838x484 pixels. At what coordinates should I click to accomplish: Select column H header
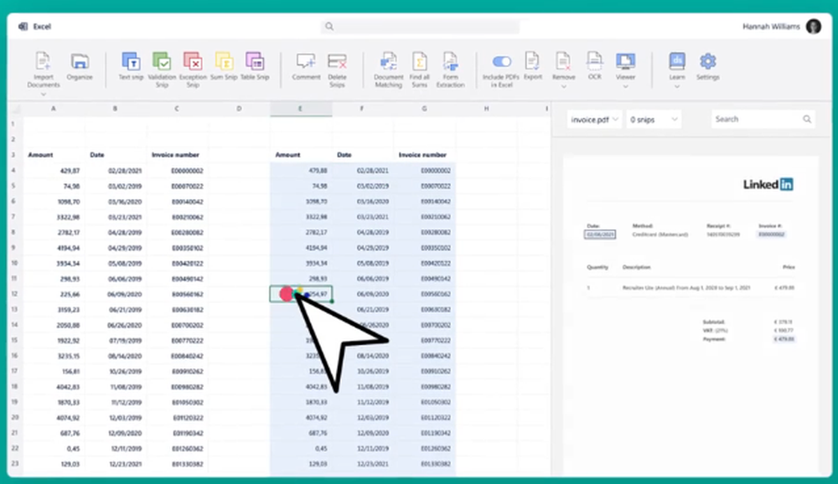tap(486, 109)
